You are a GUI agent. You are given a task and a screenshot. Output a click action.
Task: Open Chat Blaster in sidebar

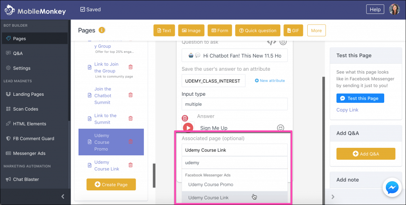35,179
